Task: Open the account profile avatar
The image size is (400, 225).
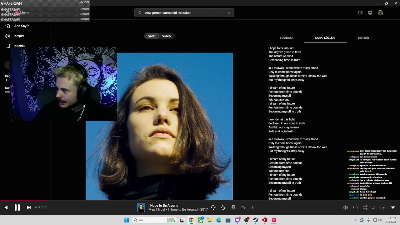Action: tap(380, 13)
